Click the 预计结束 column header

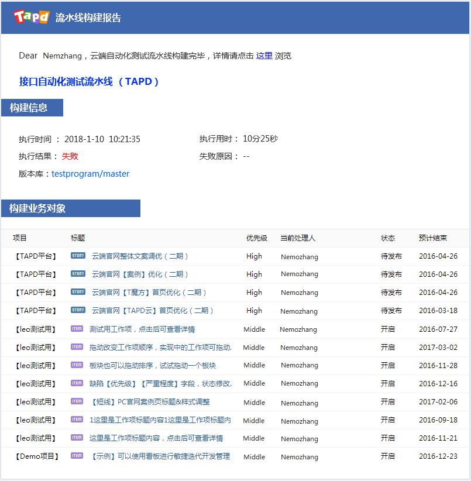pyautogui.click(x=432, y=238)
